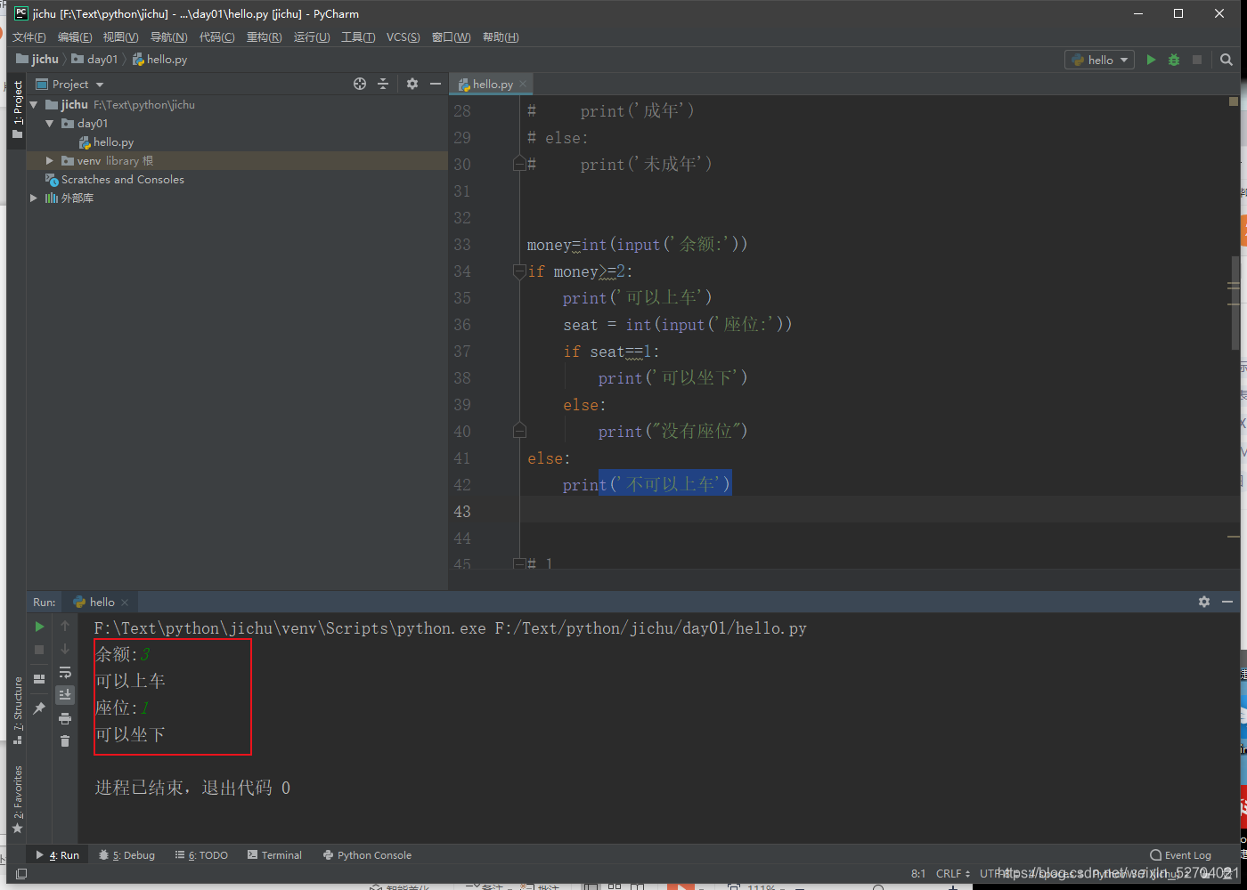Screen dimensions: 1247x890
Task: Expand the venv library folder
Action: click(x=50, y=161)
